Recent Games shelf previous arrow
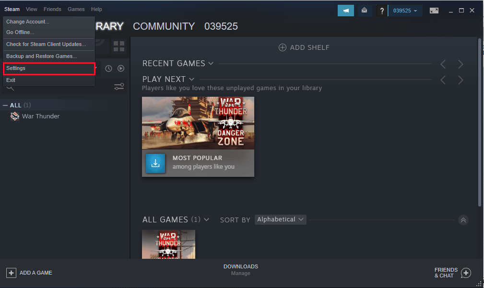The width and height of the screenshot is (484, 288). point(443,64)
